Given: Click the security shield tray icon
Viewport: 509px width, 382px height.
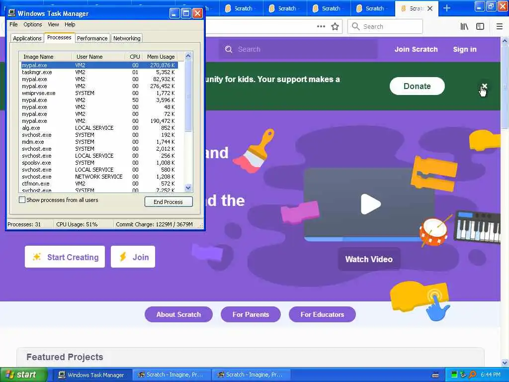Looking at the screenshot, I should coord(463,375).
